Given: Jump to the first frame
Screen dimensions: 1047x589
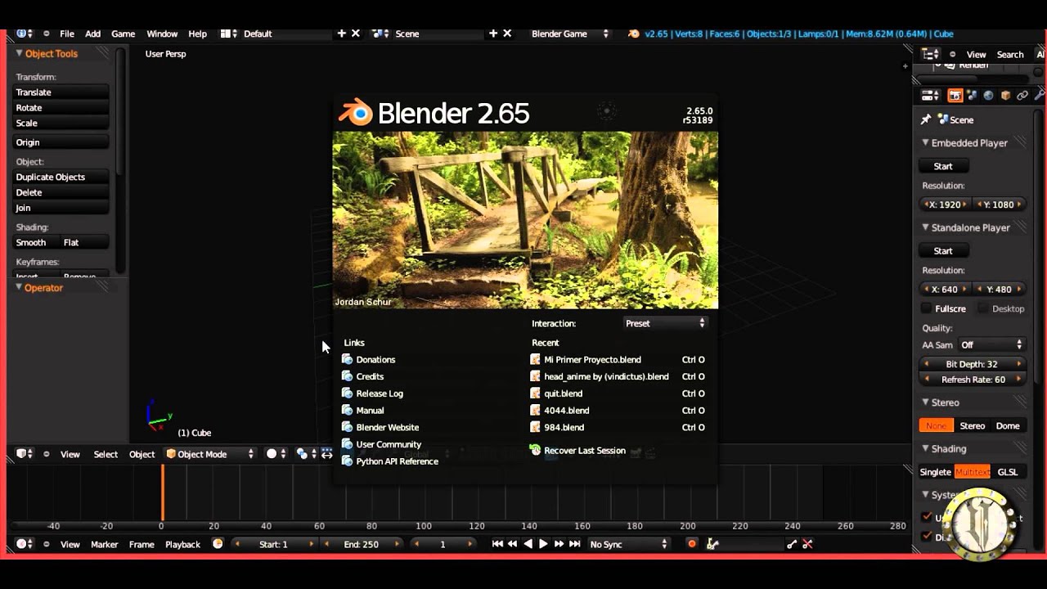Looking at the screenshot, I should 497,544.
